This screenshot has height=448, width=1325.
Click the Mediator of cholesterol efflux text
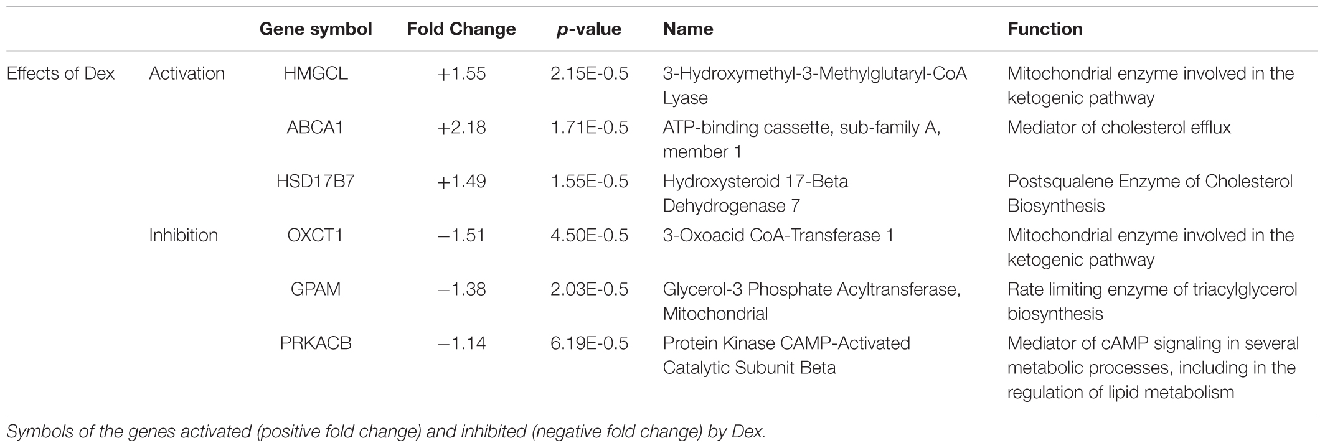[x=1119, y=128]
